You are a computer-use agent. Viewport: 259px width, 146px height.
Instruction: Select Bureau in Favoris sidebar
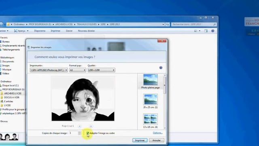point(6,41)
